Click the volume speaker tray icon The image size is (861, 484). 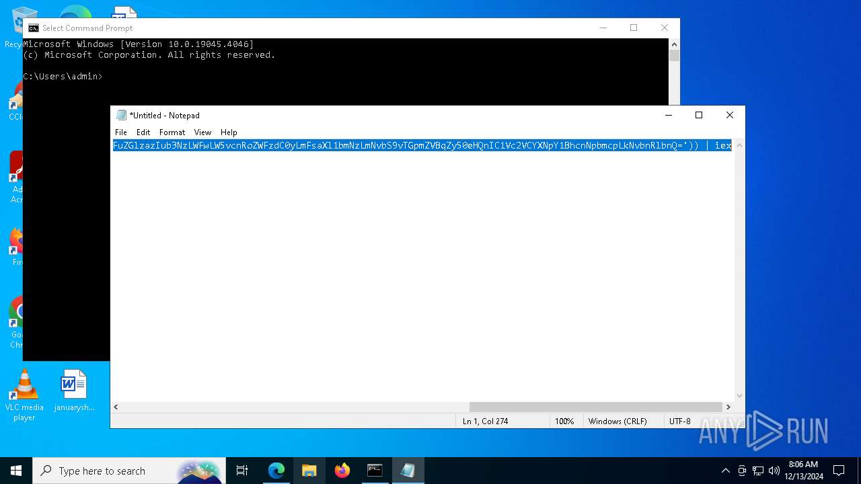[x=774, y=471]
